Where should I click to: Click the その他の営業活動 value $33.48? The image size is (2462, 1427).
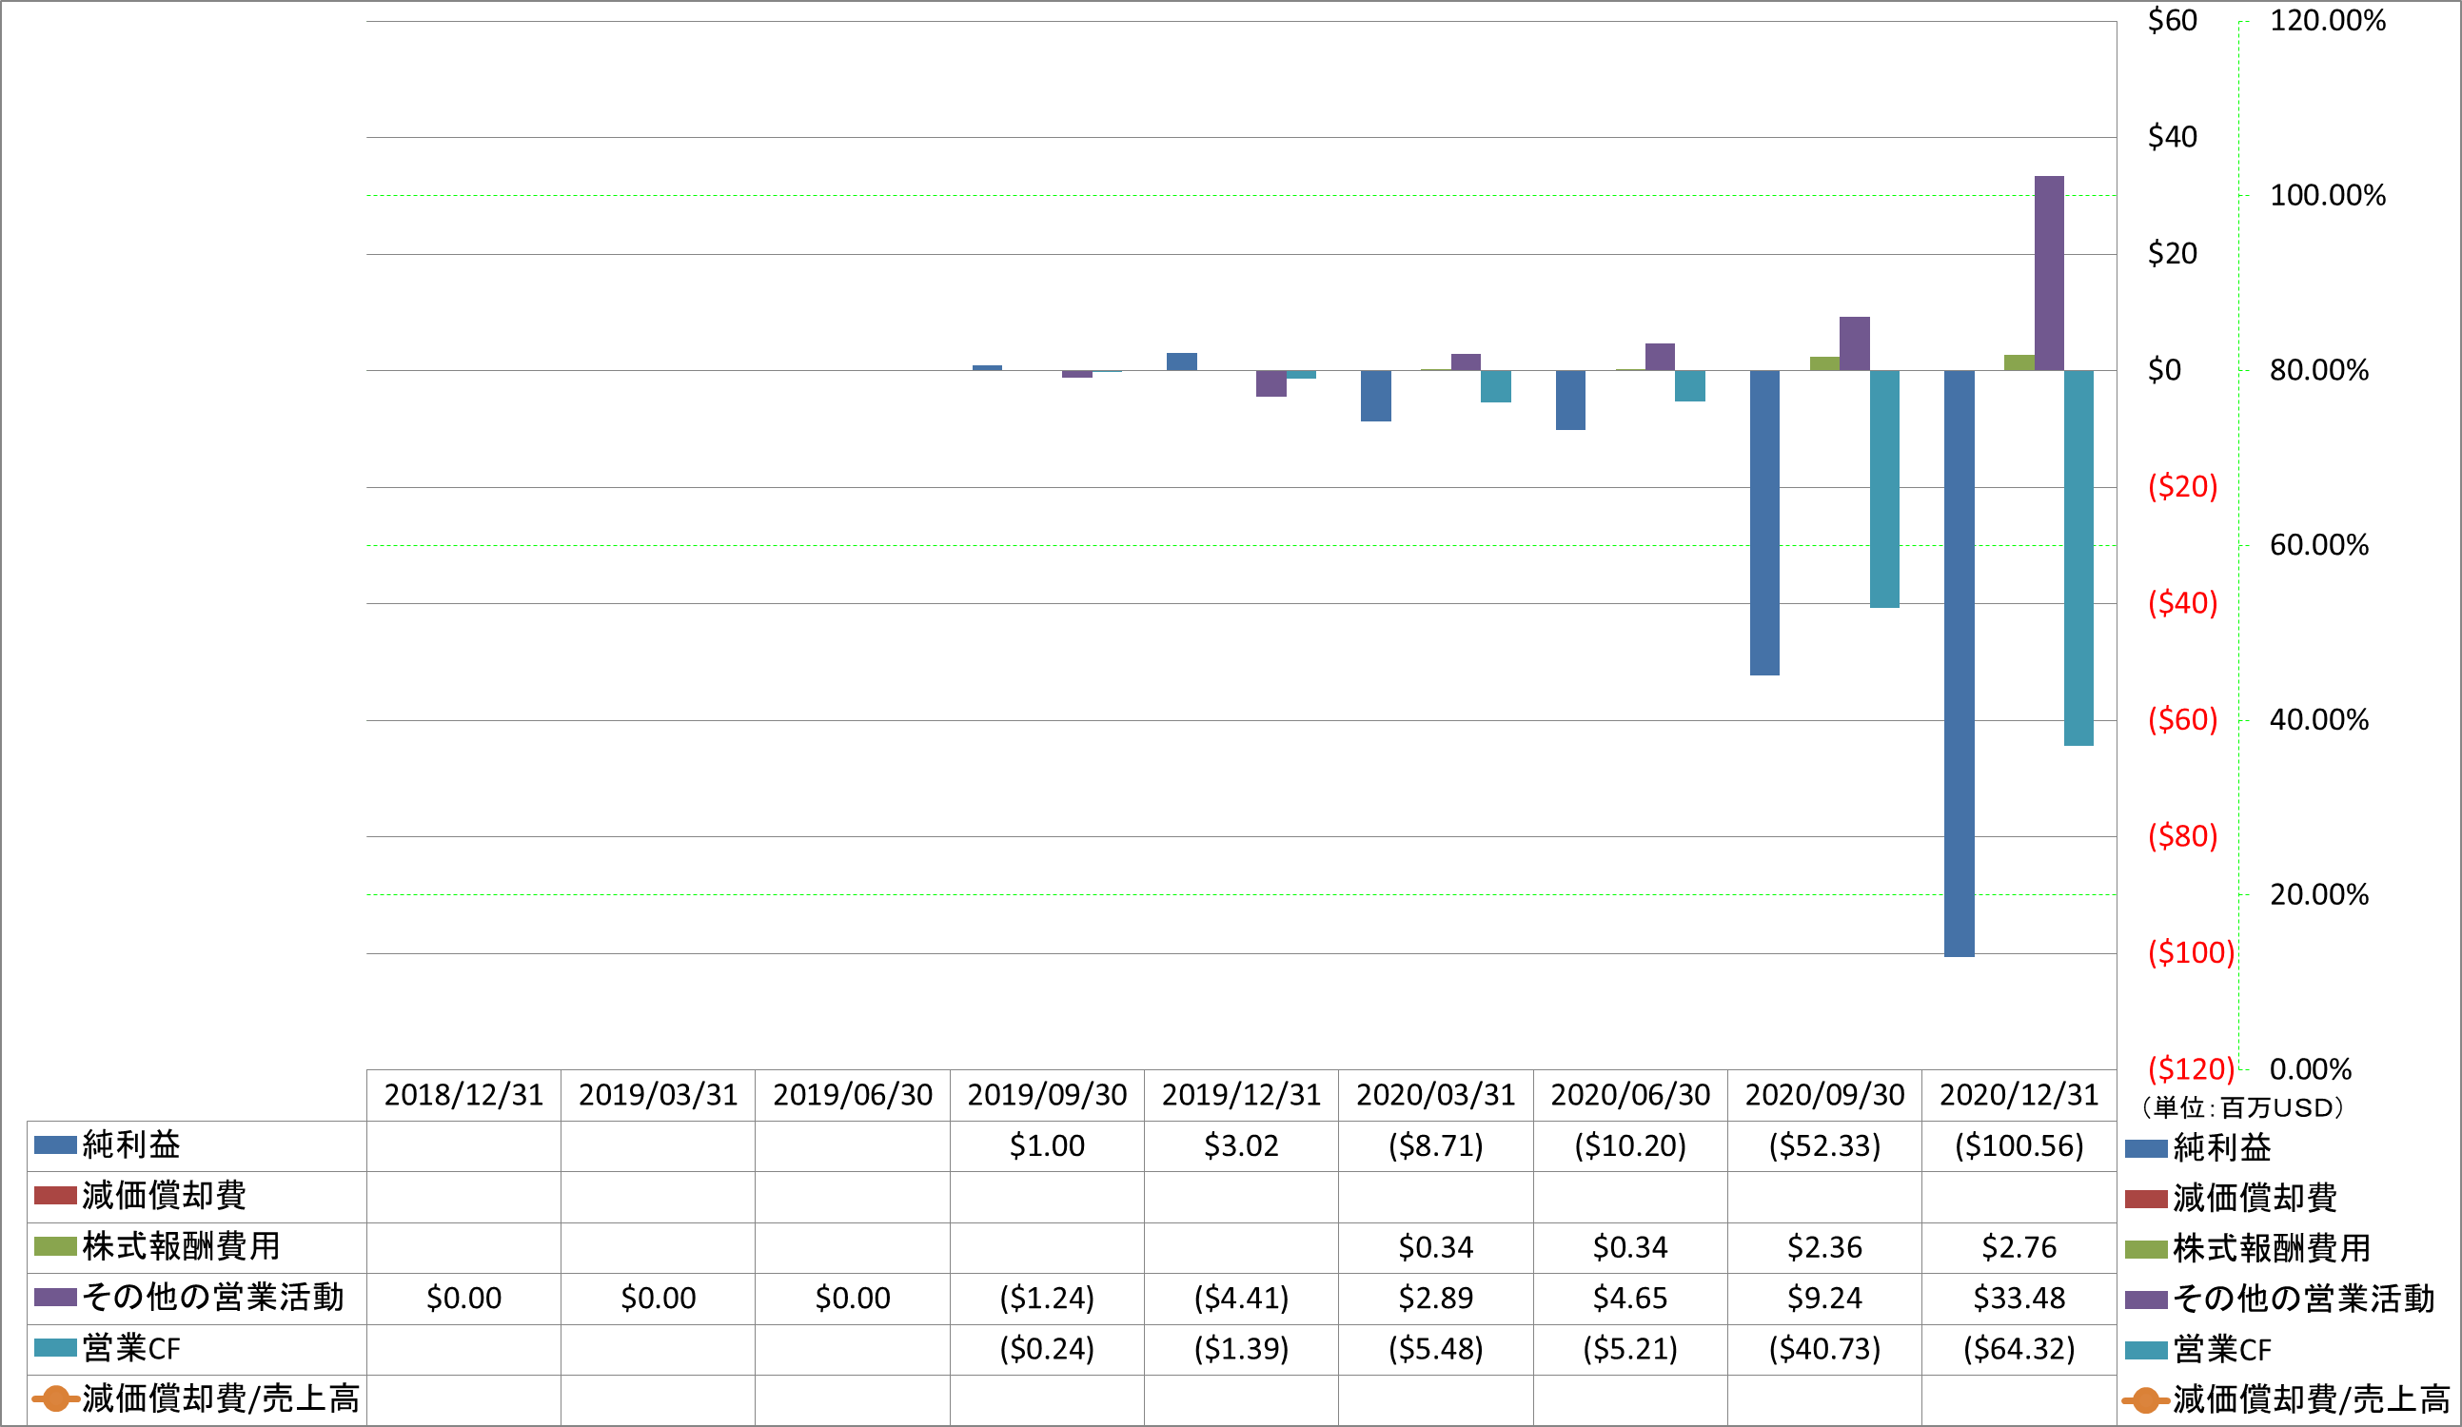point(2019,1298)
